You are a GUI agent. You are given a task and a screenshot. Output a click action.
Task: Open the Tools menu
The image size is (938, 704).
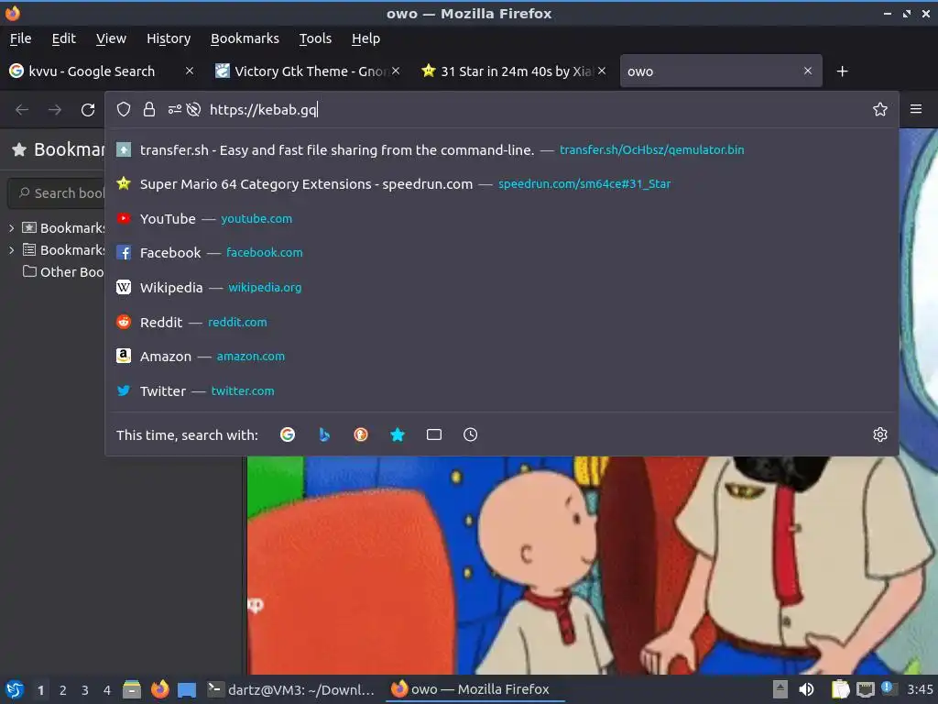click(x=315, y=38)
